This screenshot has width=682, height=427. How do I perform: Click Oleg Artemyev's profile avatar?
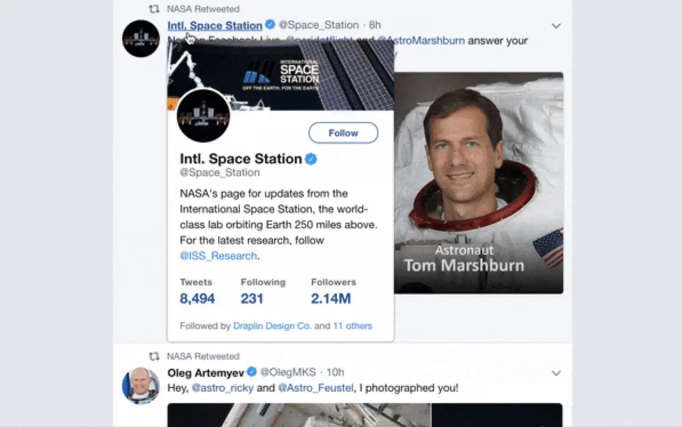(x=141, y=386)
